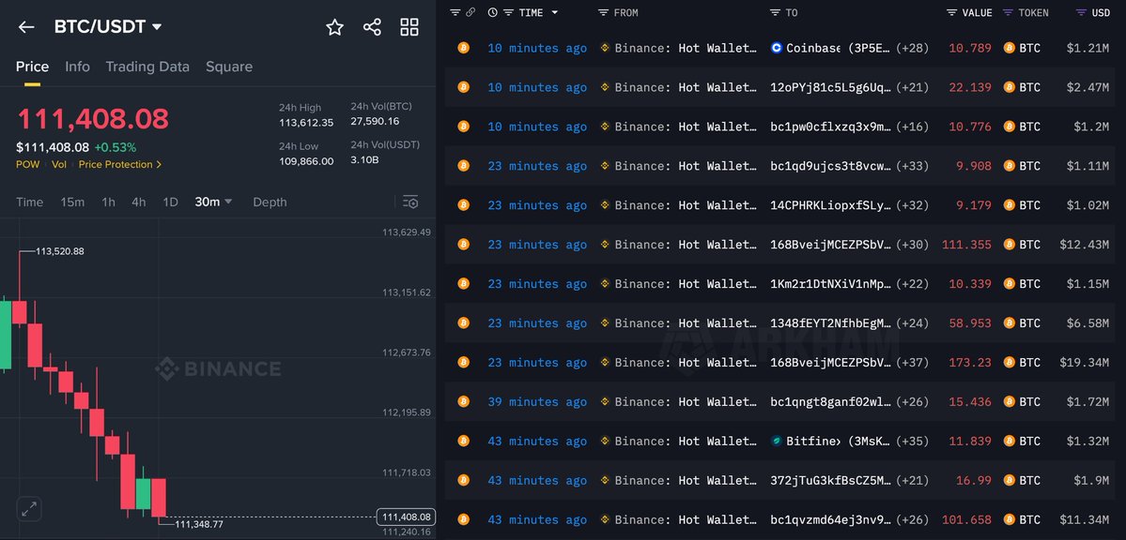The height and width of the screenshot is (540, 1126).
Task: Expand the (+35) extra addresses badge
Action: click(914, 441)
